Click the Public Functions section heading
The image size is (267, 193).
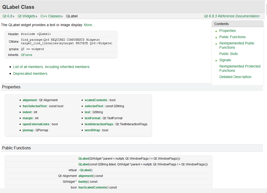(x=16, y=148)
